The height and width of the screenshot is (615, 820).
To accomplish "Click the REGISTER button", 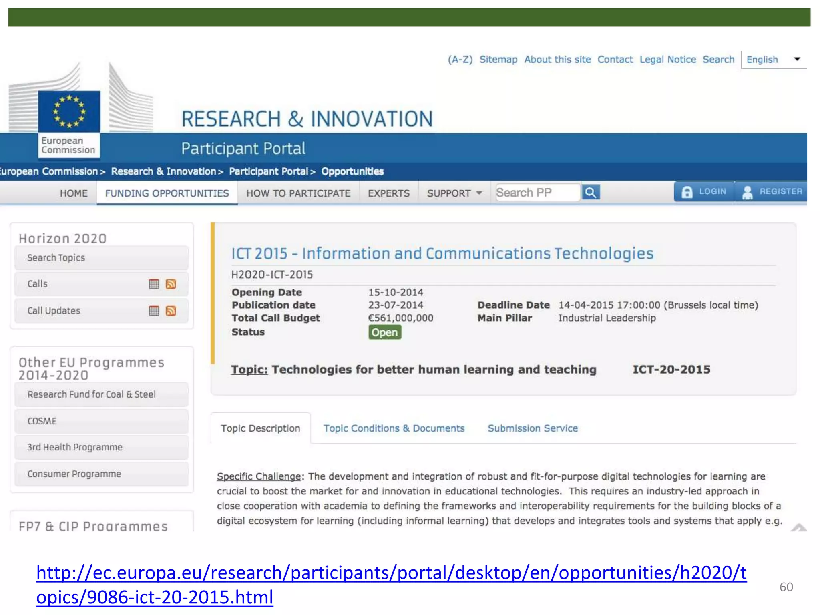I will coord(772,192).
